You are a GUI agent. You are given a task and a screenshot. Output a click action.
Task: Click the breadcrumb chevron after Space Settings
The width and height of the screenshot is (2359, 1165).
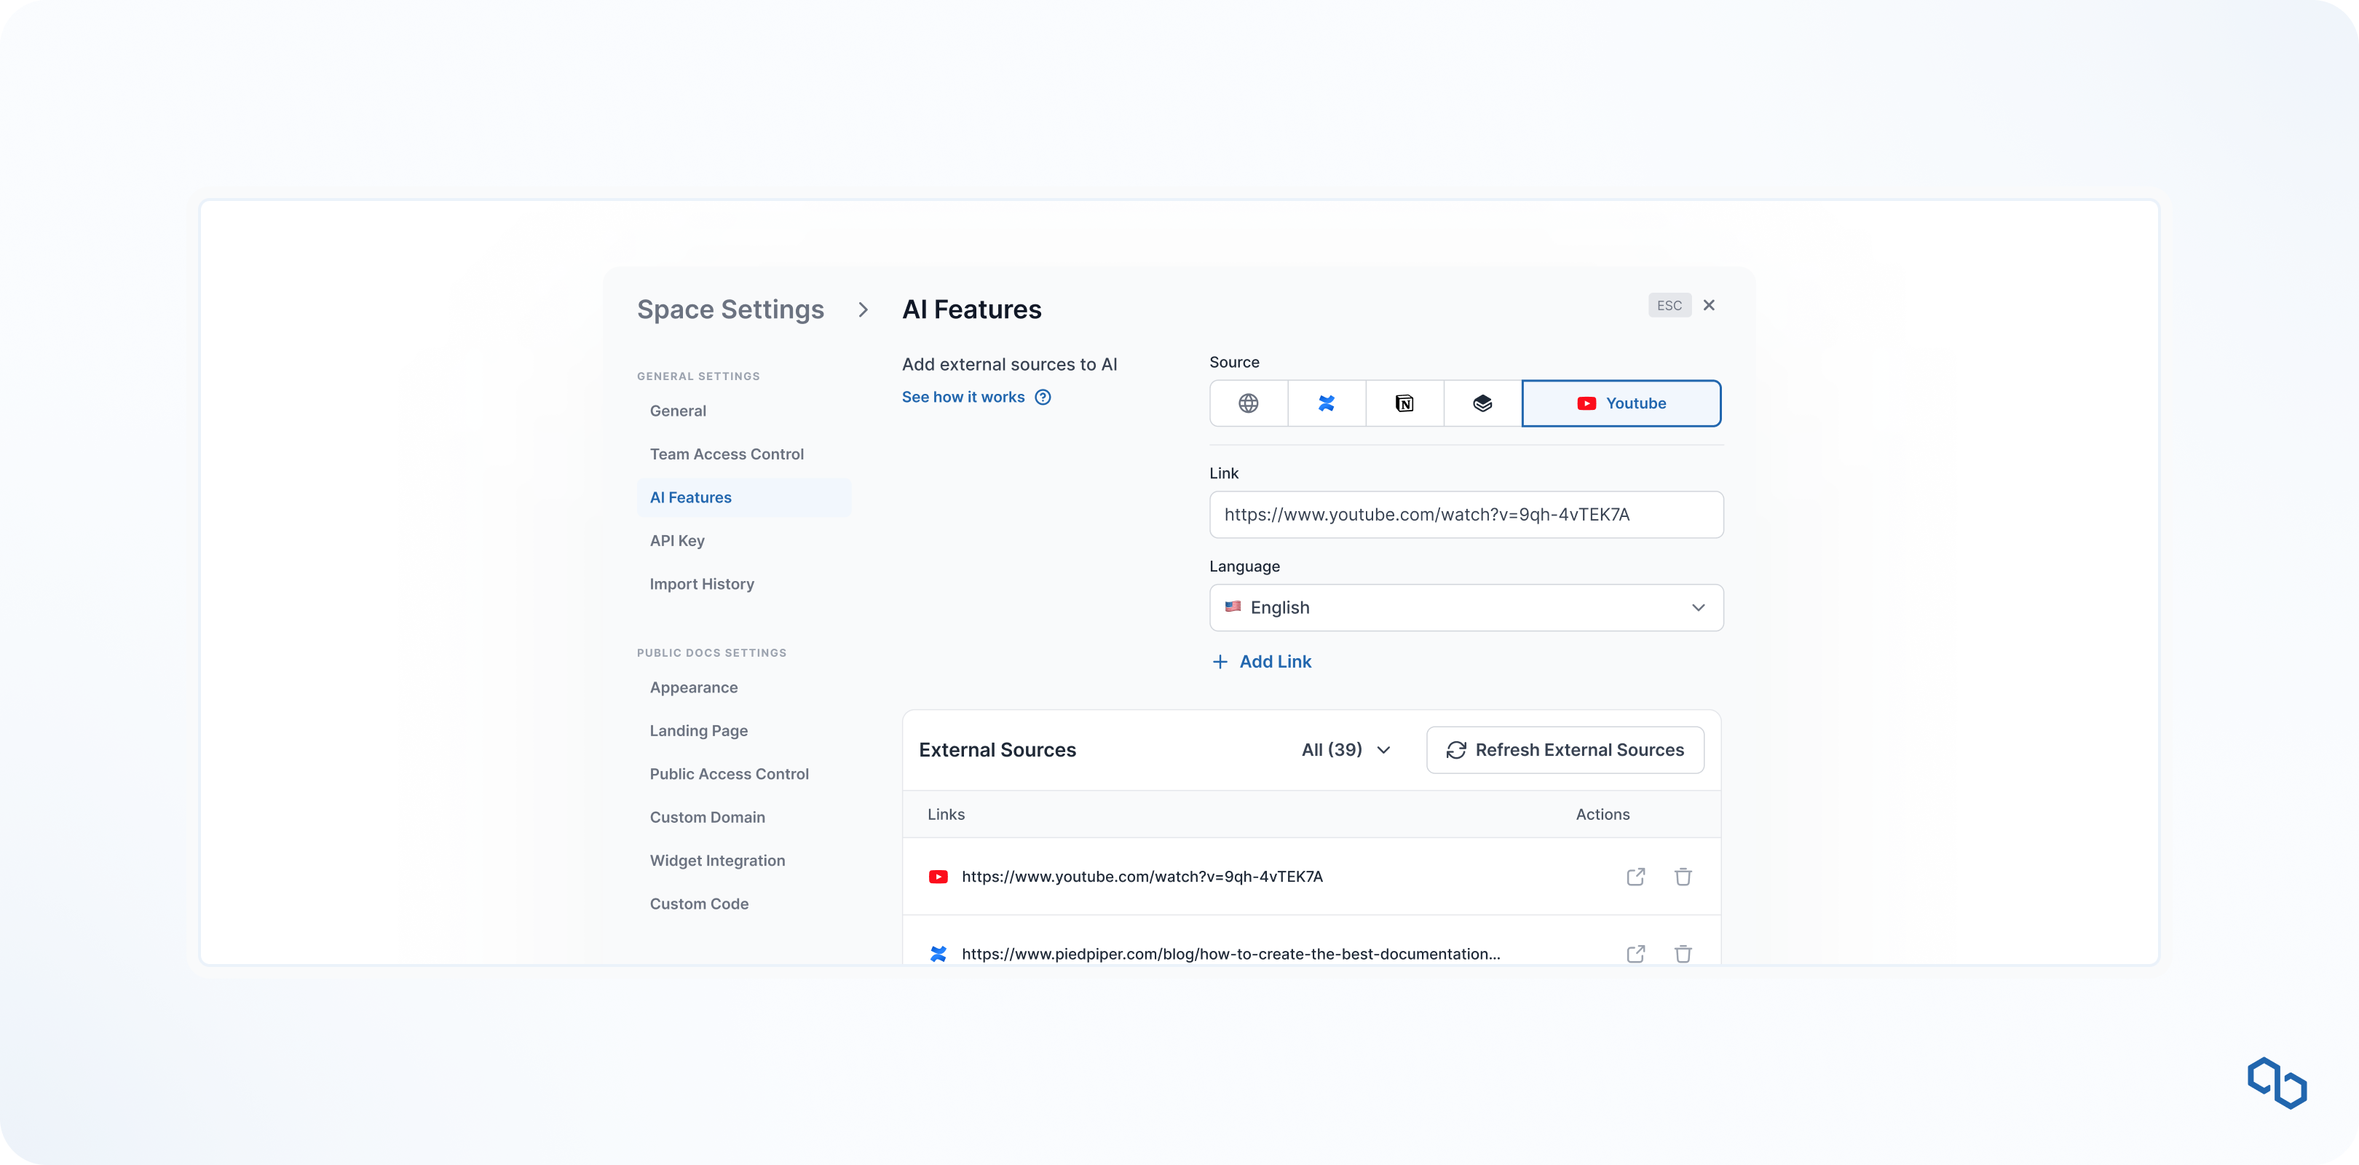pos(863,309)
